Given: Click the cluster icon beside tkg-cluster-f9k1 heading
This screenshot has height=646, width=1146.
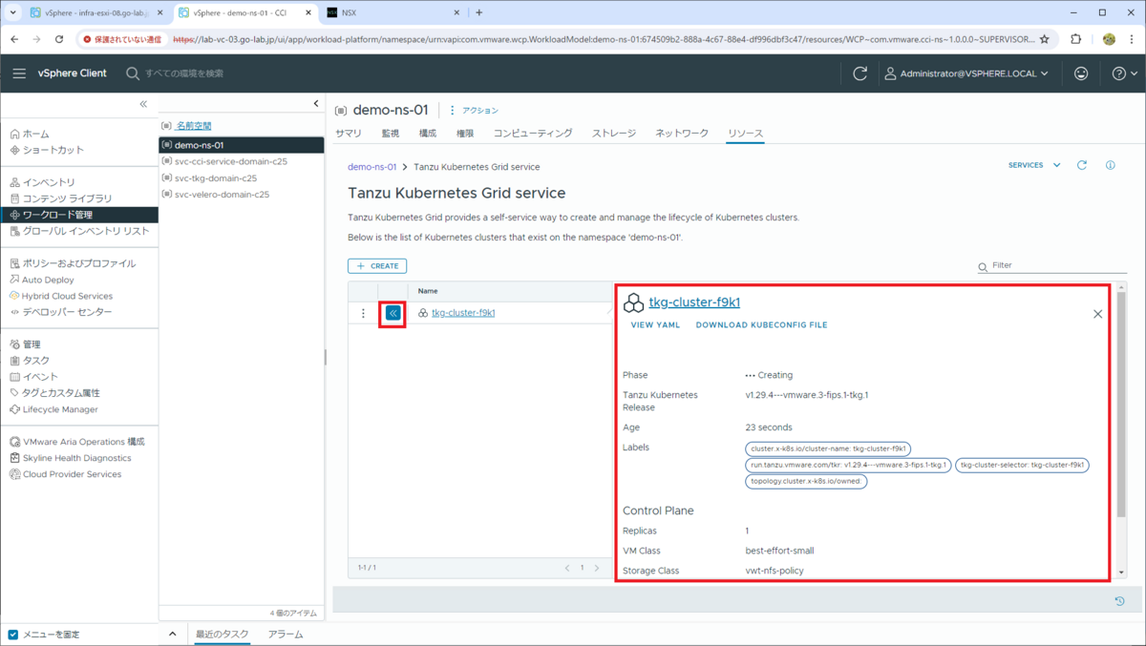Looking at the screenshot, I should pyautogui.click(x=633, y=302).
